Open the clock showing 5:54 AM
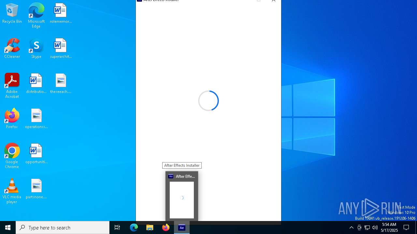 tap(389, 227)
